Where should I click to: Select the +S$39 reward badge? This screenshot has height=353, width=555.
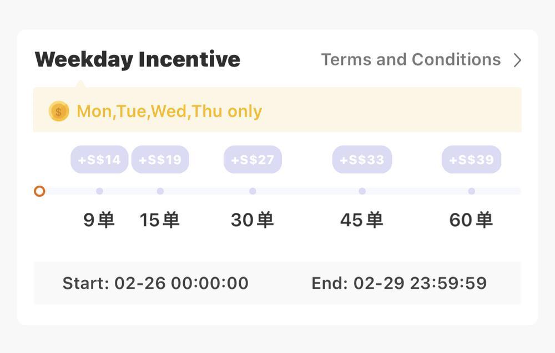pos(471,160)
